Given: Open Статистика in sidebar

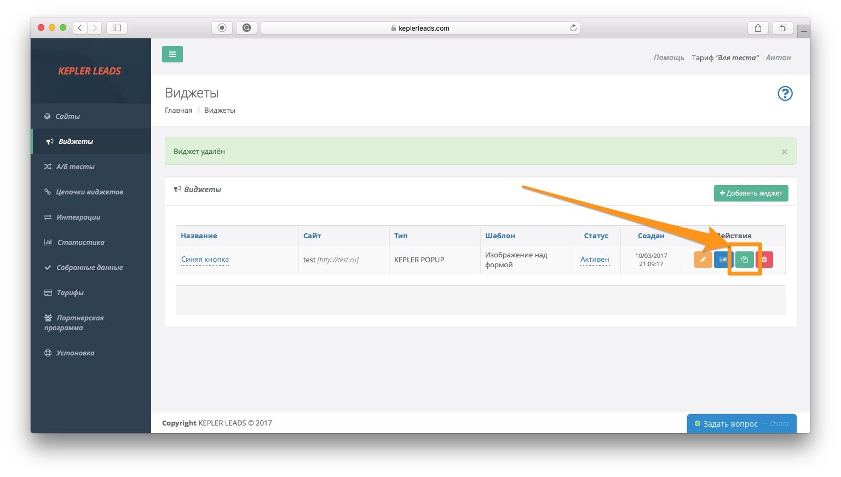Looking at the screenshot, I should pos(91,242).
